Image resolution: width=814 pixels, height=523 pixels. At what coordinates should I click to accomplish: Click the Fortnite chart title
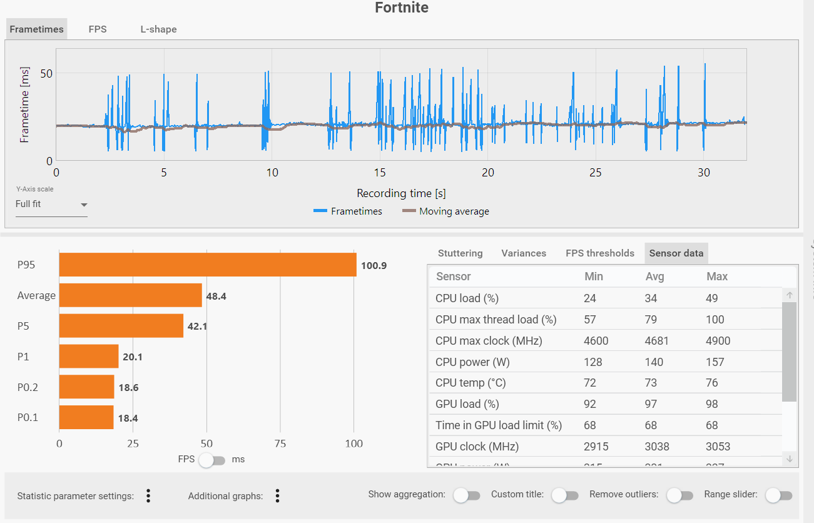[x=402, y=8]
